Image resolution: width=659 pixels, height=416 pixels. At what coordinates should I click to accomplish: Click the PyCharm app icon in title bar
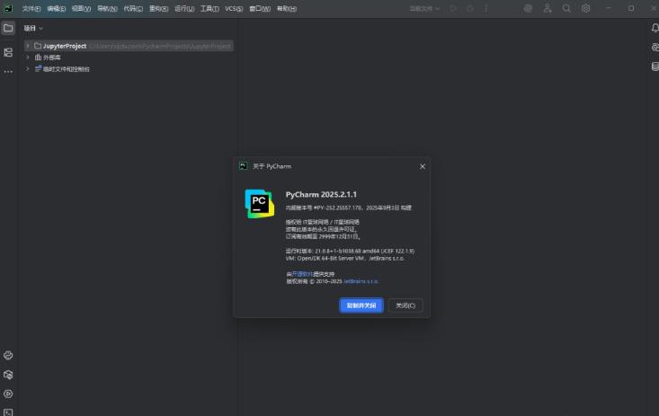pyautogui.click(x=8, y=8)
